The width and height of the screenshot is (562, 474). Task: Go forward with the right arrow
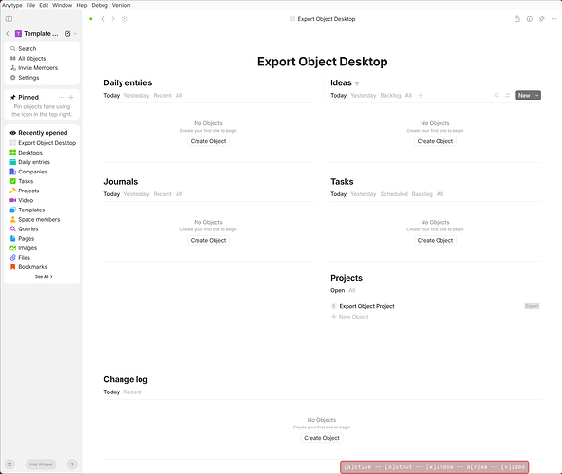pos(113,19)
